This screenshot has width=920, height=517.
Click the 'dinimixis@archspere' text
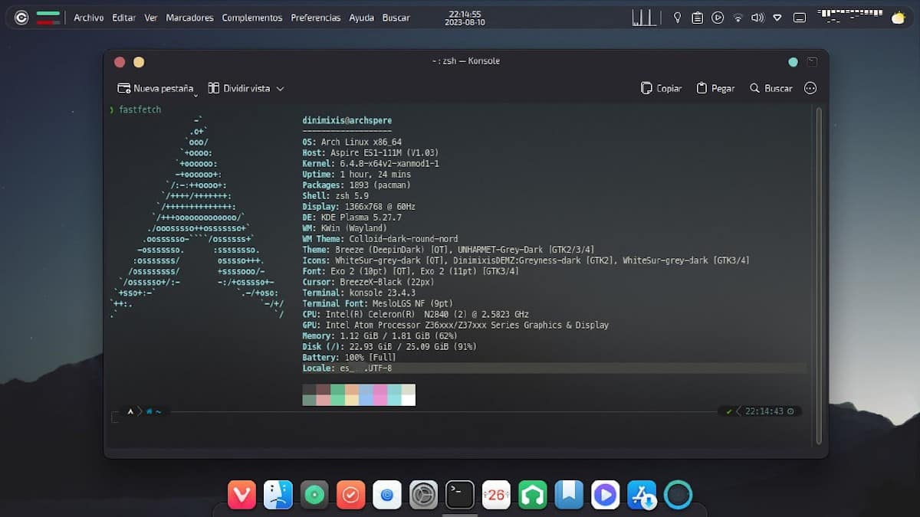pyautogui.click(x=347, y=120)
